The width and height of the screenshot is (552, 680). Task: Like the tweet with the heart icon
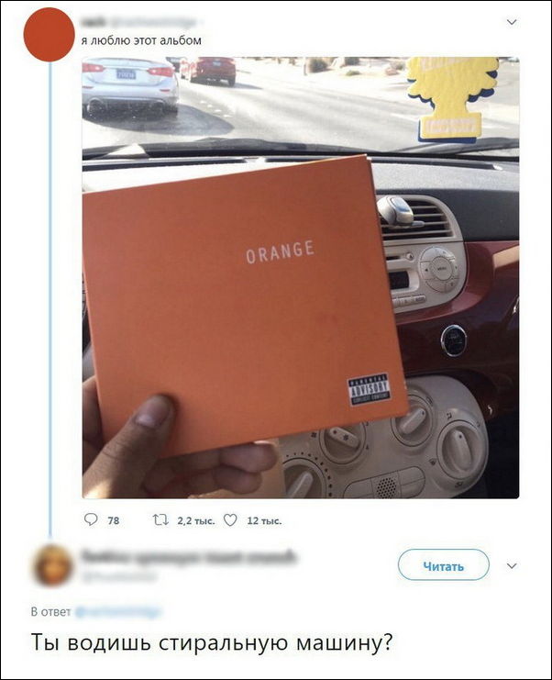(230, 520)
